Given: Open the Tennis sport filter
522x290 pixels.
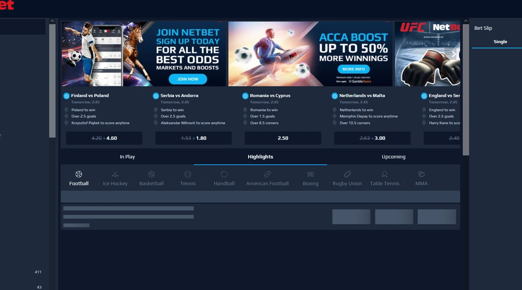Looking at the screenshot, I should click(188, 174).
